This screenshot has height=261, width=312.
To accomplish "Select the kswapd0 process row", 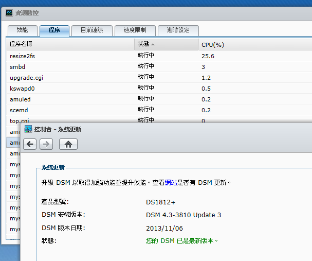I will pyautogui.click(x=159, y=88).
